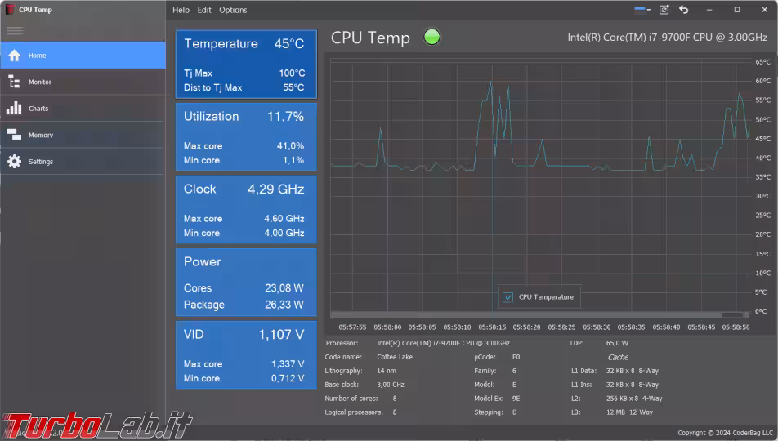Click the i7-9700F processor title

667,38
